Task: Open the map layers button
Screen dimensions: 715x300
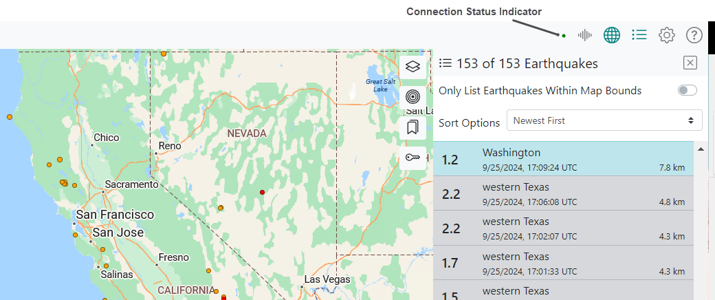Action: [x=412, y=66]
